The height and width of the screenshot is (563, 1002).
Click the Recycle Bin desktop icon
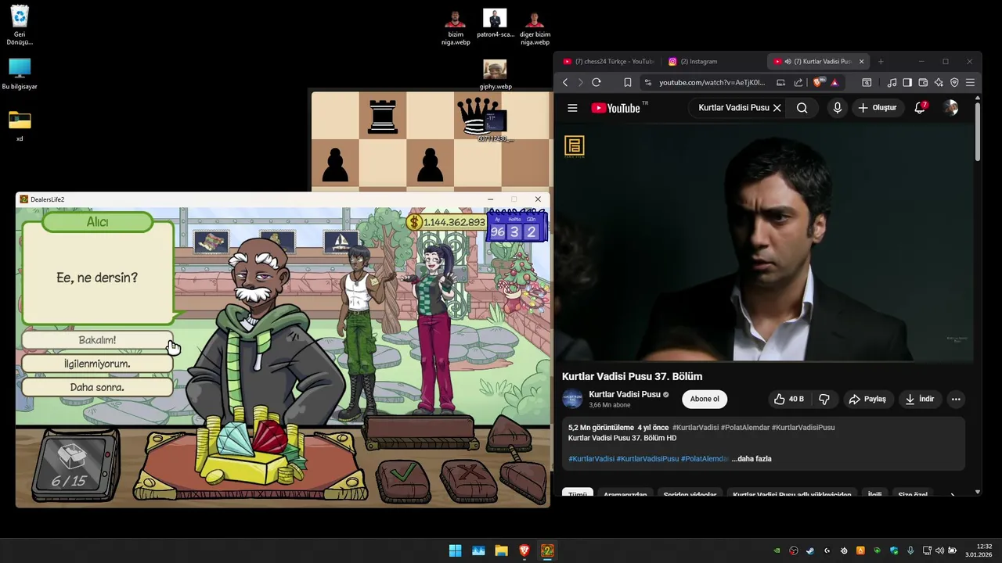[20, 25]
